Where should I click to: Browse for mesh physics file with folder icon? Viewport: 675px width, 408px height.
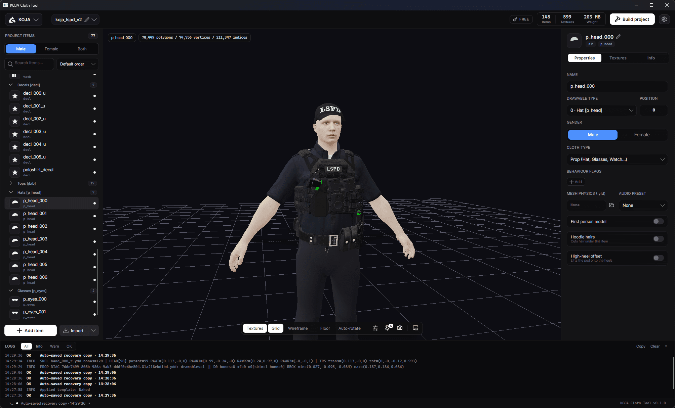tap(612, 205)
